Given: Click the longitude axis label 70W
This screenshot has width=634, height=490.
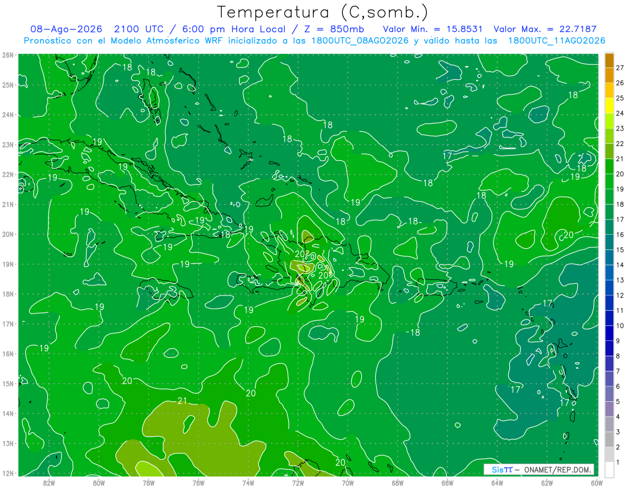Looking at the screenshot, I should 348,483.
